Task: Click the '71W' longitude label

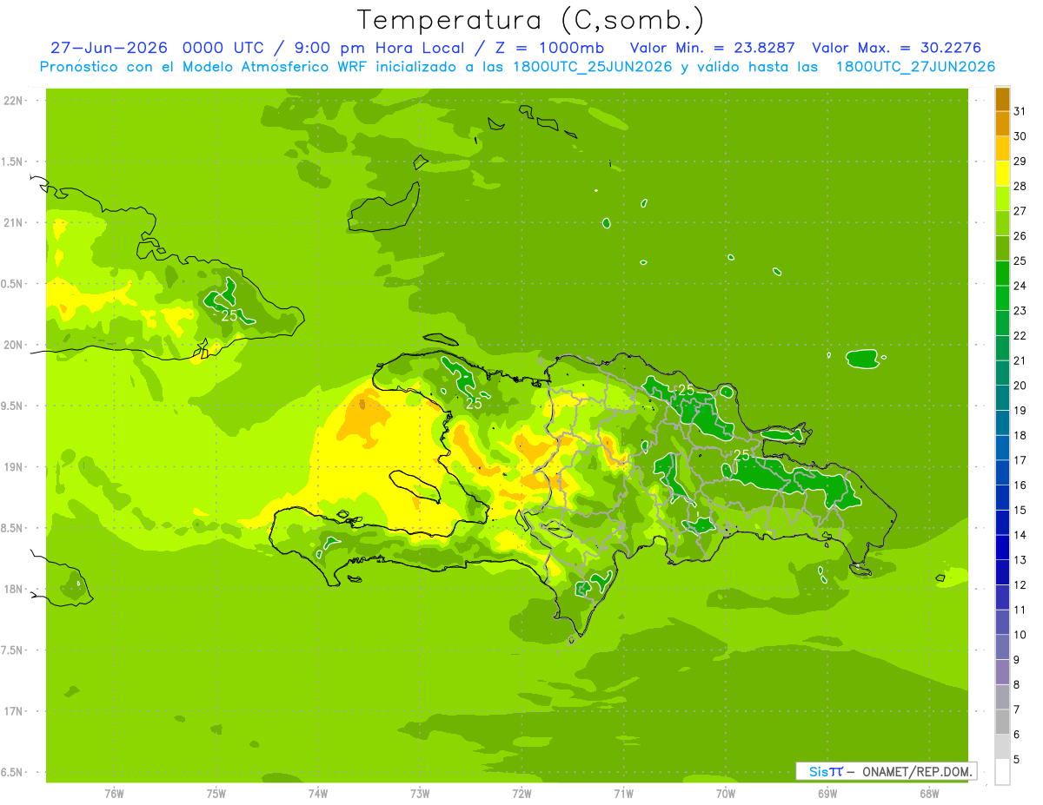Action: (x=623, y=793)
